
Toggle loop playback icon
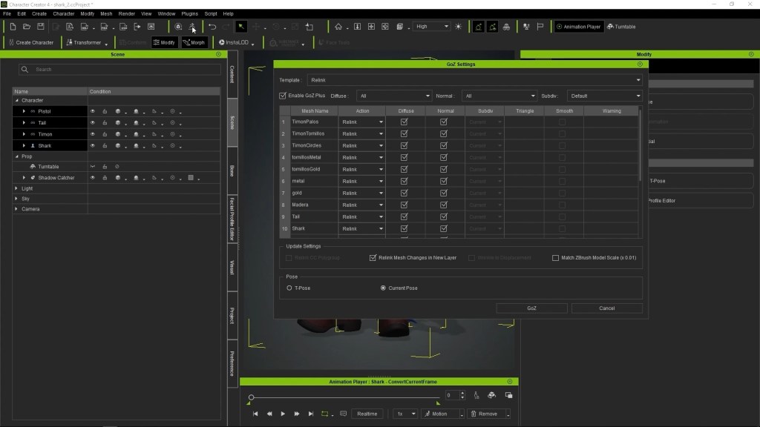325,414
